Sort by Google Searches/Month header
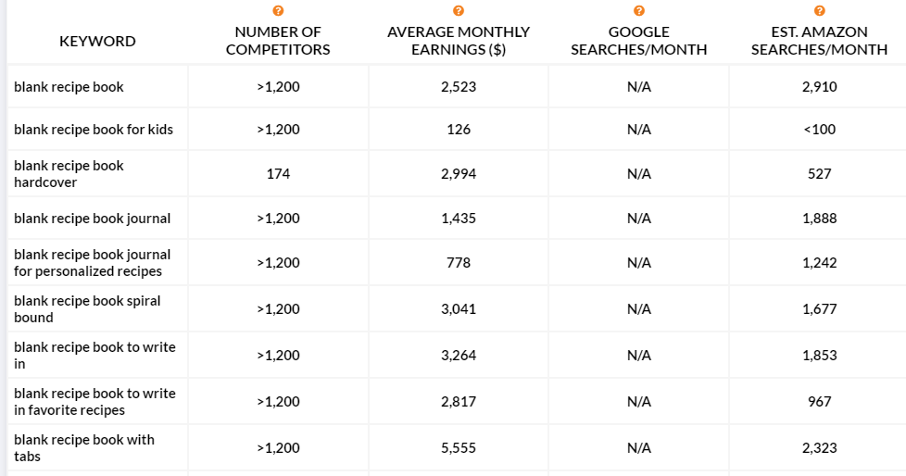The image size is (906, 476). tap(638, 41)
